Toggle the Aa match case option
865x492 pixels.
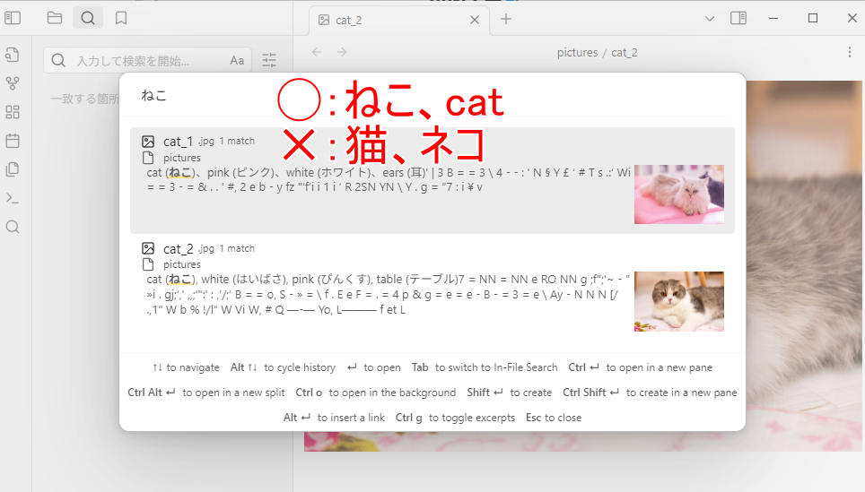[x=237, y=60]
